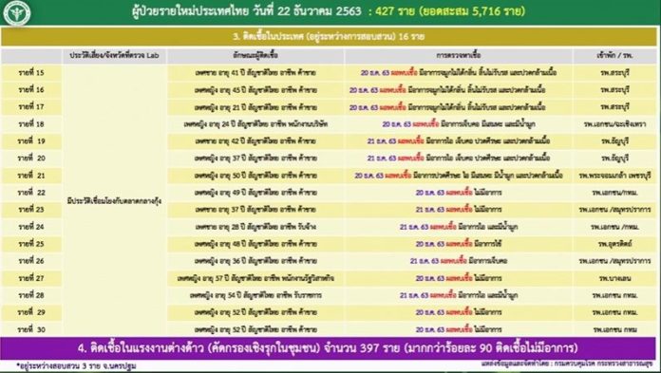Click column header 'เข้าพัก / รพ.'
Viewport: 661px width, 373px height.
614,56
